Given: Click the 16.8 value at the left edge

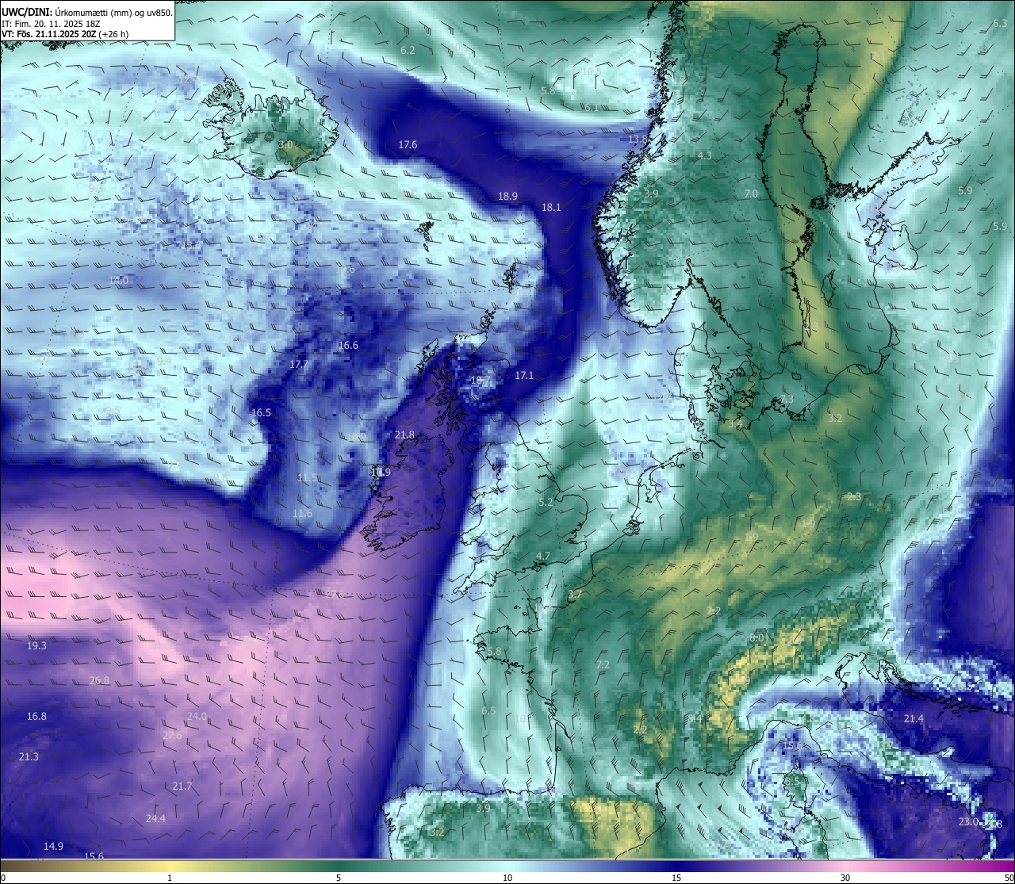Looking at the screenshot, I should 36,717.
